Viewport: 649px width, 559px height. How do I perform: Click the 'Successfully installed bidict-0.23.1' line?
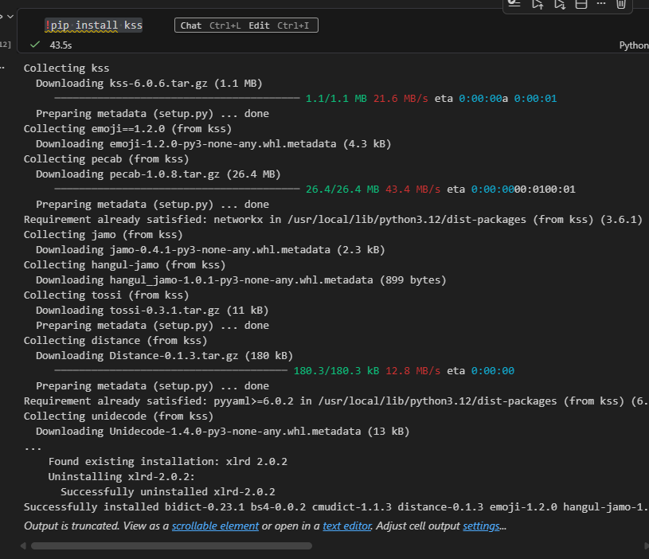click(336, 507)
